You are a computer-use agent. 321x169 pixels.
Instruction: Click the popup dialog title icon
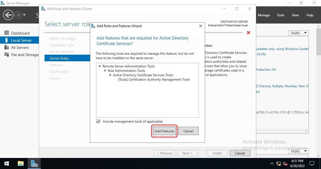pos(93,26)
